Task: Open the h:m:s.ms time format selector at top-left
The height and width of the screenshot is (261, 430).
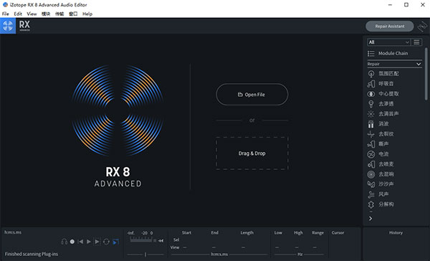Action: 13,232
